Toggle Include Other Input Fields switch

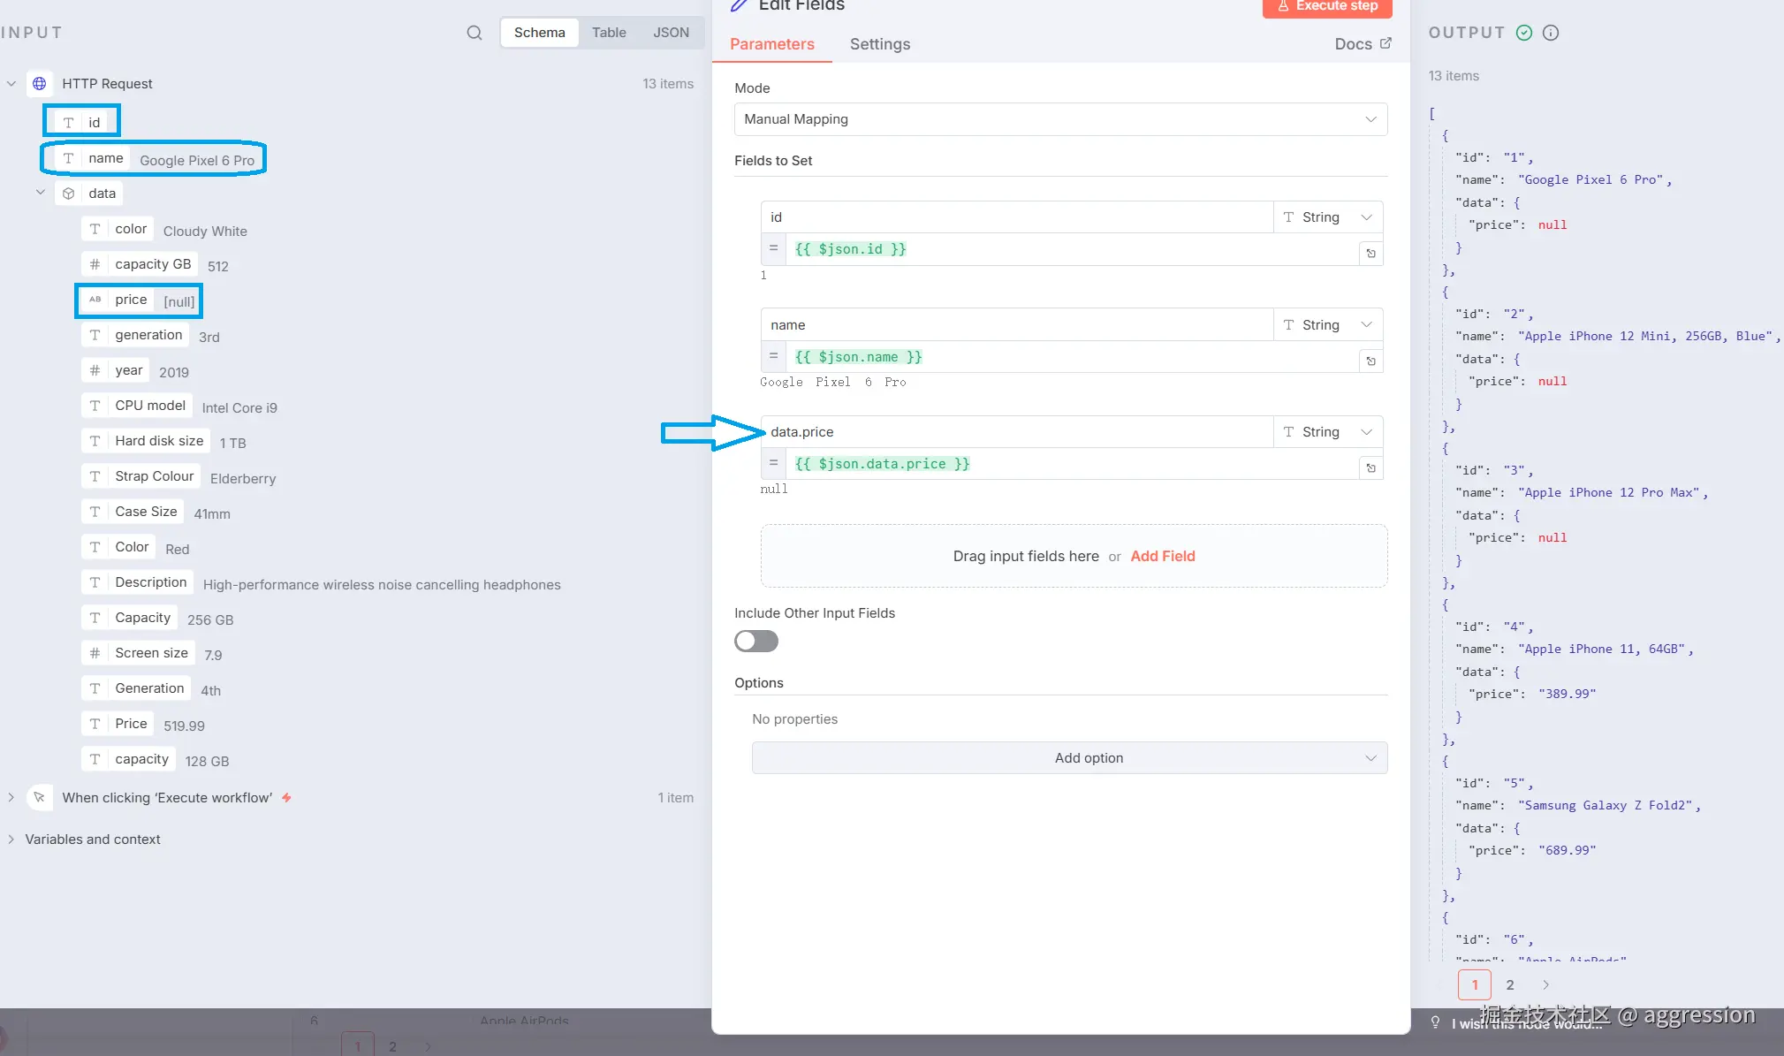[x=756, y=641]
